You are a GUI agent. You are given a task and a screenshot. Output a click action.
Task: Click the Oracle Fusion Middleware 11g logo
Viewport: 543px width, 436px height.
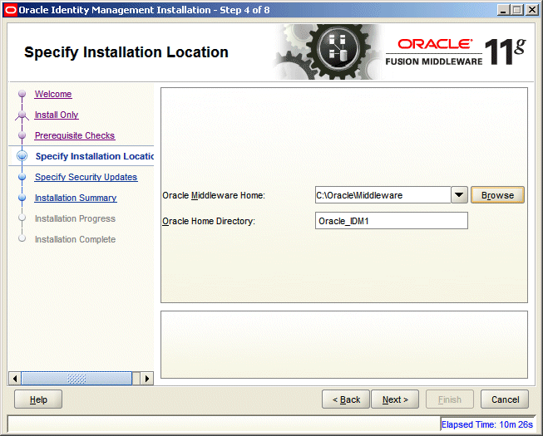pos(456,51)
